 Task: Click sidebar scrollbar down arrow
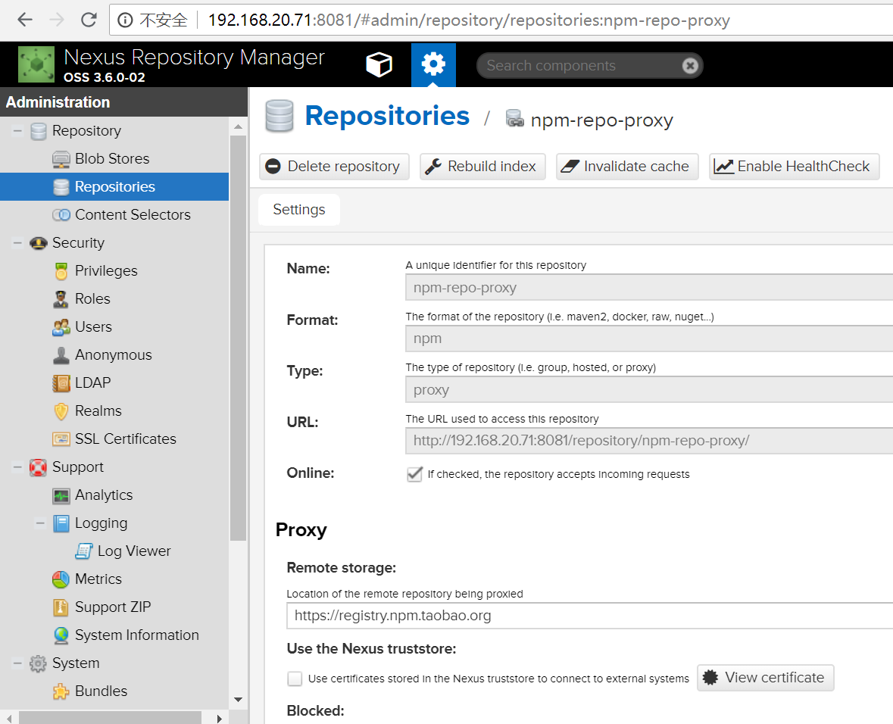point(238,700)
